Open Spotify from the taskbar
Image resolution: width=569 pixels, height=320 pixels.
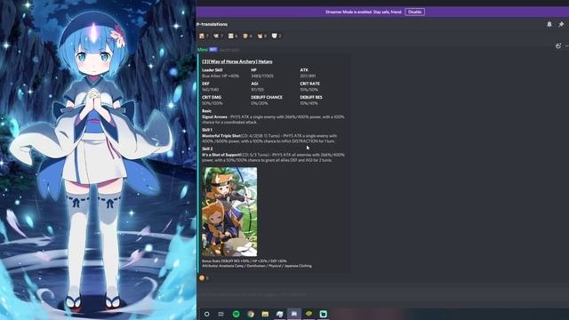(x=236, y=314)
